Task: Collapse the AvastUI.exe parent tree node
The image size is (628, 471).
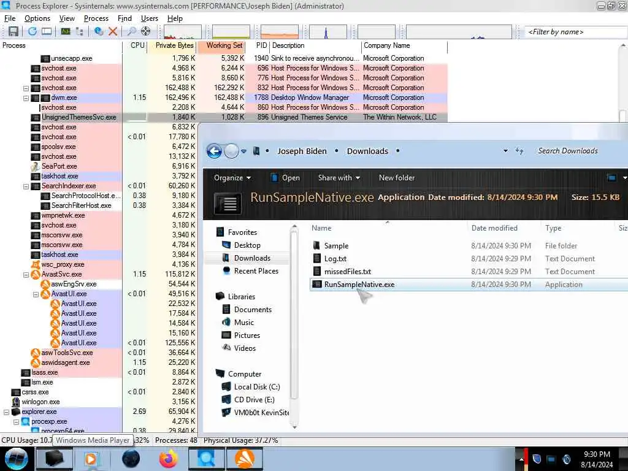Action: coord(36,294)
